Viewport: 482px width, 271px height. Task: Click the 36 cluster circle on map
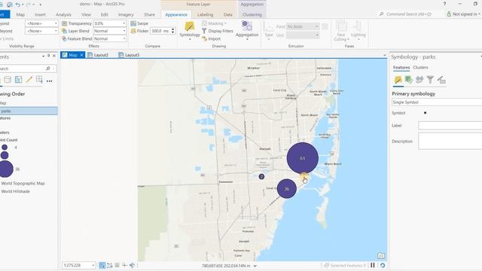pyautogui.click(x=286, y=189)
